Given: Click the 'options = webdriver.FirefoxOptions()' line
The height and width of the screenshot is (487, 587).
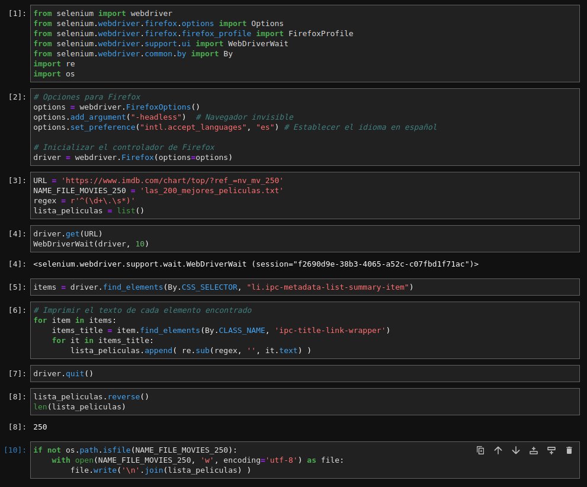Looking at the screenshot, I should point(117,107).
